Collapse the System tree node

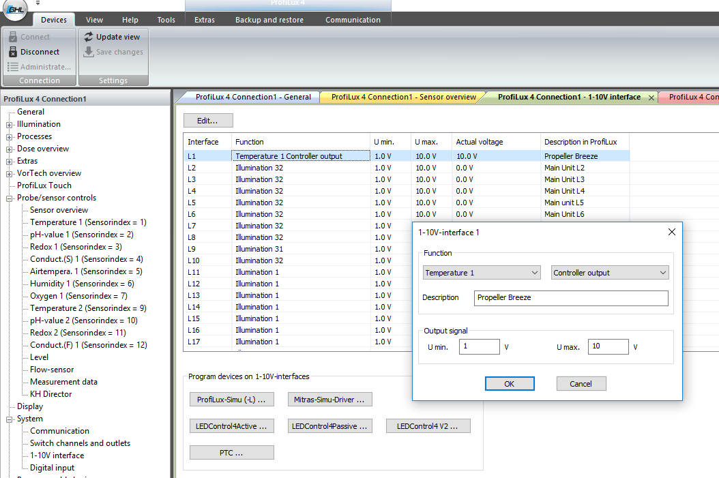(9, 419)
